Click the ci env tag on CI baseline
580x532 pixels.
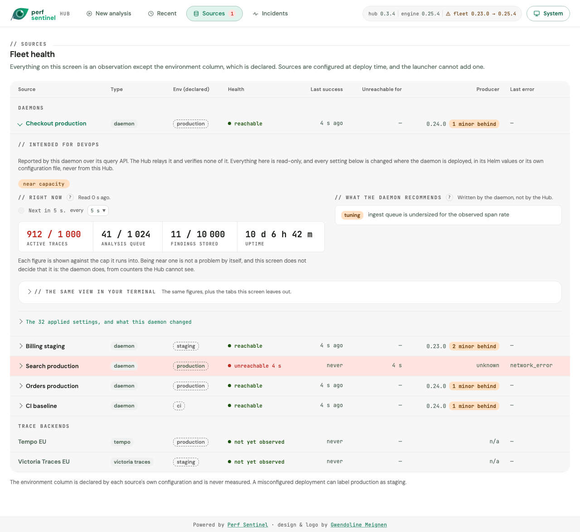point(179,406)
